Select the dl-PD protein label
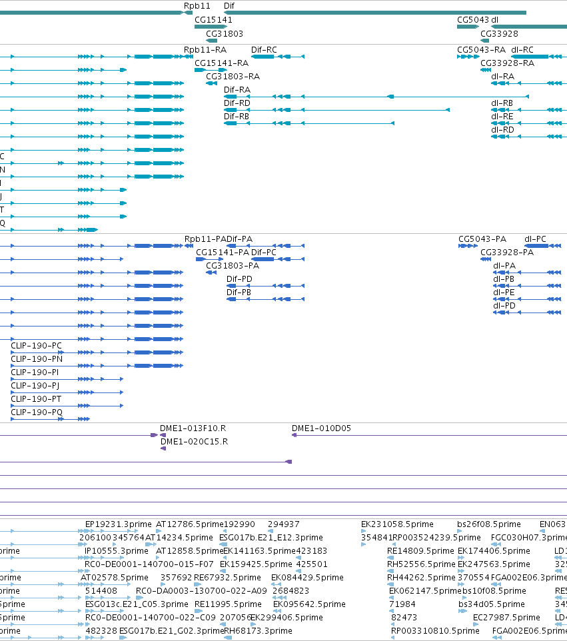The image size is (567, 641). tap(504, 305)
